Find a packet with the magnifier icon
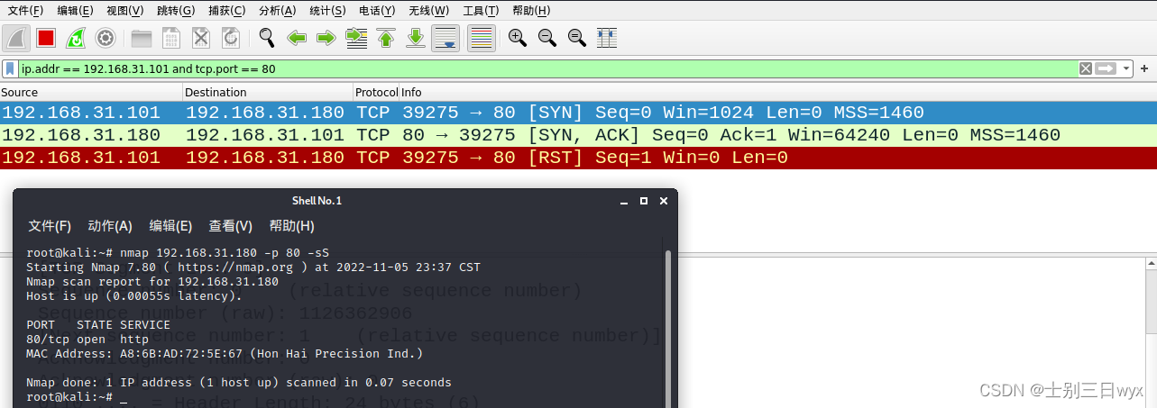 [x=267, y=38]
